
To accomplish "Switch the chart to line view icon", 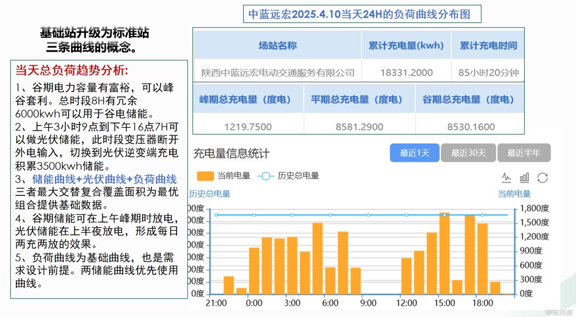I will tap(507, 178).
